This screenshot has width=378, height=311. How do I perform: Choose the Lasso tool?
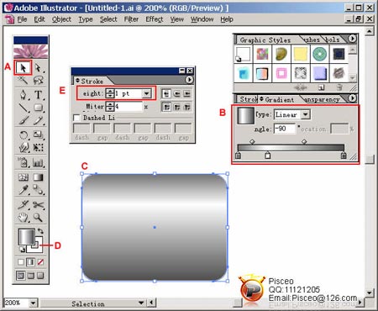point(39,81)
